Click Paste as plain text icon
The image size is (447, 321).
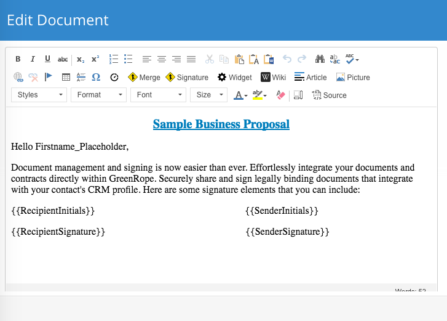254,59
